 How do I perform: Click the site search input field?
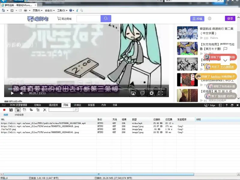(x=88, y=19)
